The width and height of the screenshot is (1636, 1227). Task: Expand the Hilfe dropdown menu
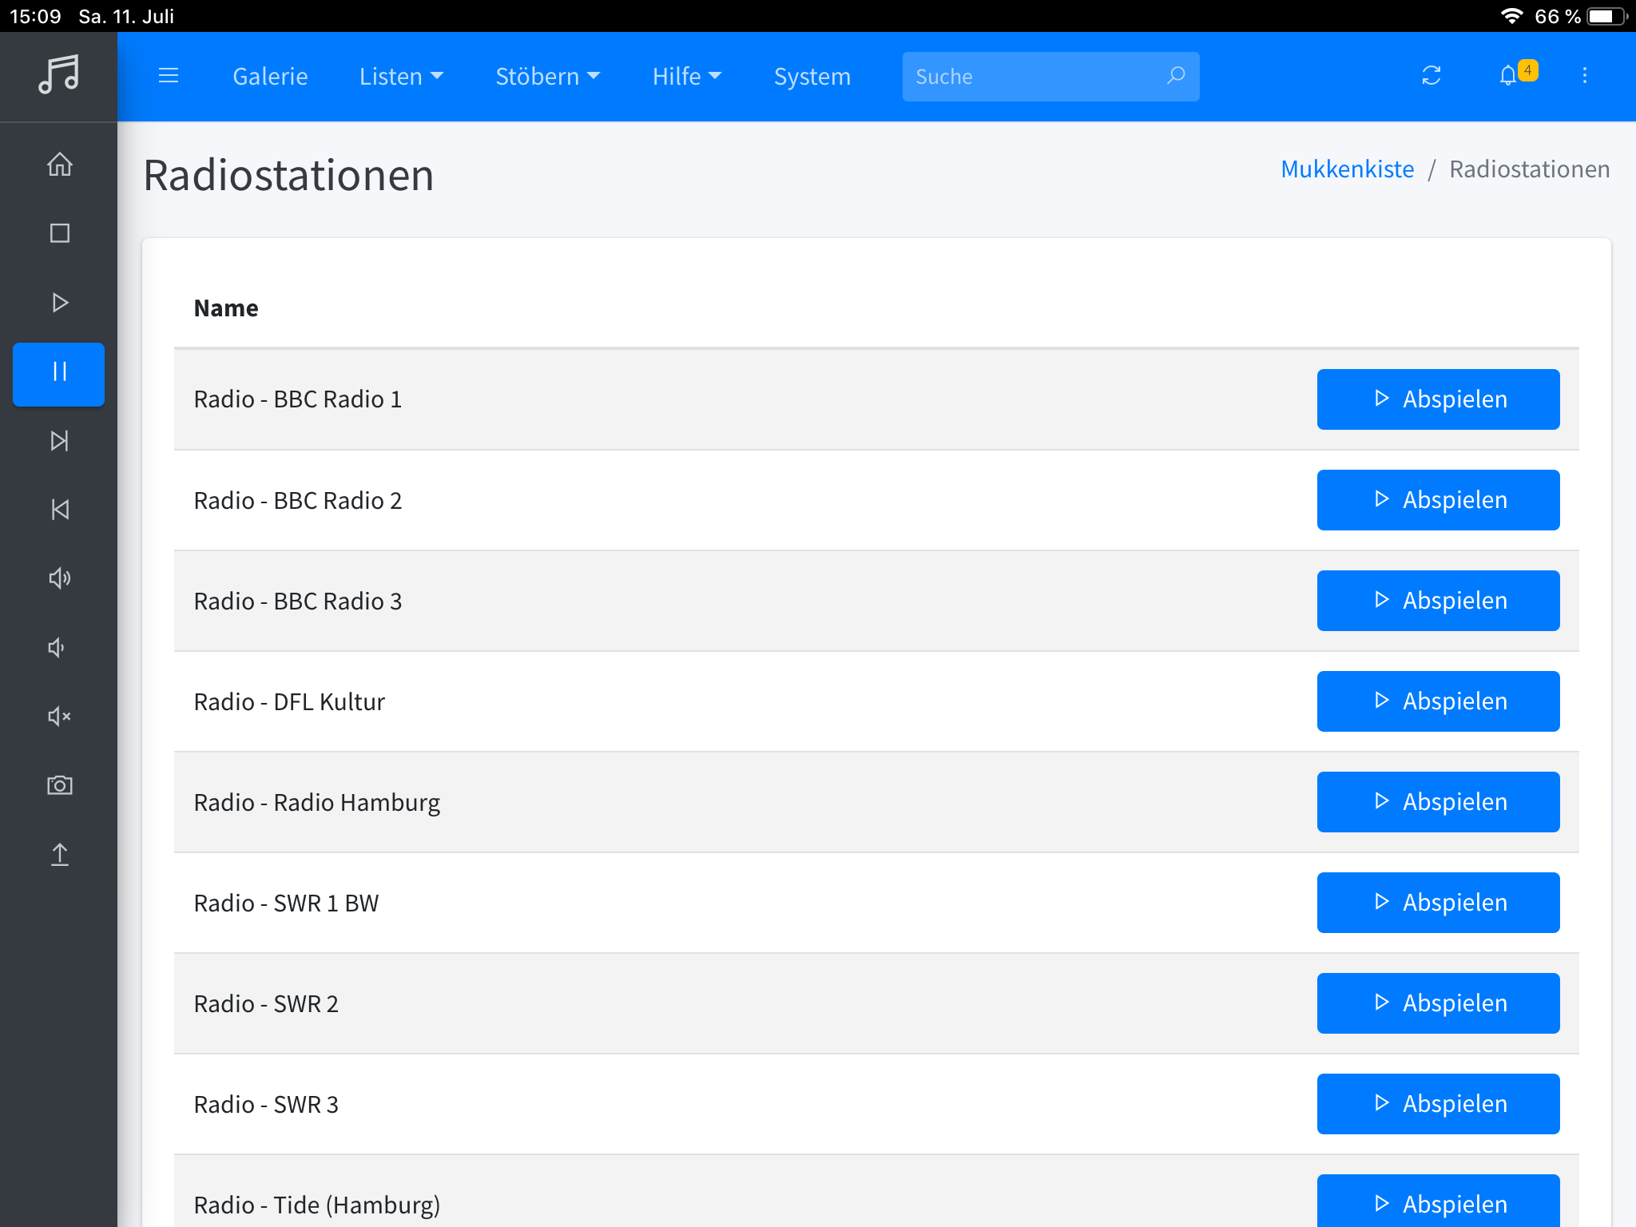click(686, 77)
